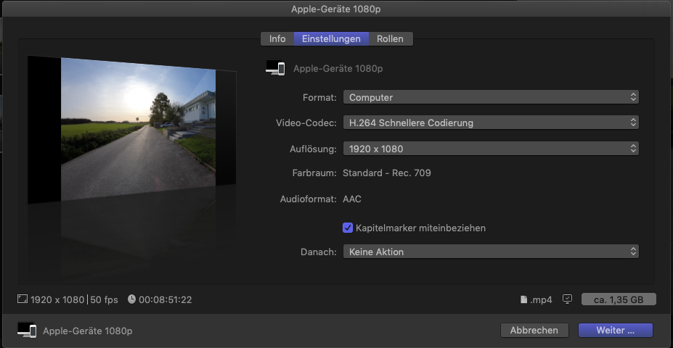Open the Auflösung dropdown set to 1920 x 1080
Viewport: 673px width, 348px height.
coord(491,149)
